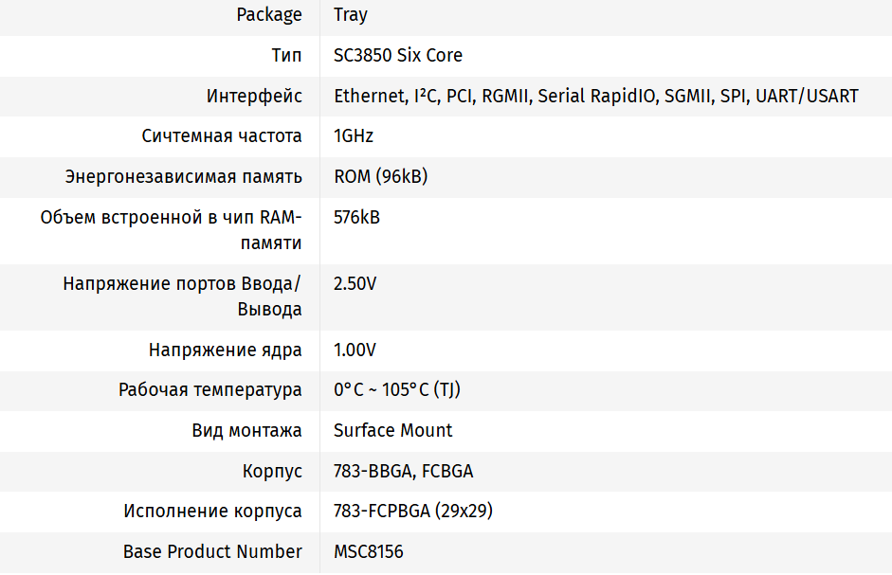Click the Энергонезависимая память label
892x575 pixels.
pyautogui.click(x=184, y=177)
